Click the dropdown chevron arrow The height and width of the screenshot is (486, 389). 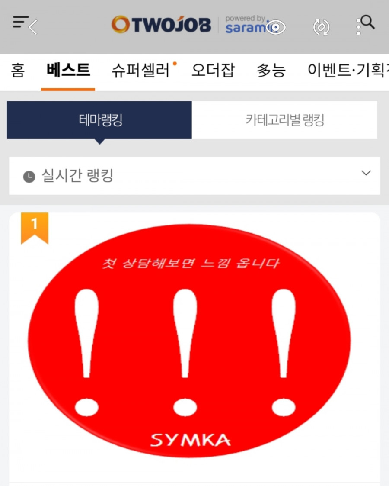pos(366,173)
